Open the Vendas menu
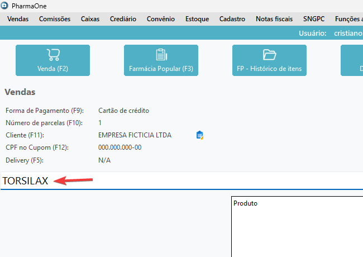Screen dimensions: 363x257 [18, 19]
